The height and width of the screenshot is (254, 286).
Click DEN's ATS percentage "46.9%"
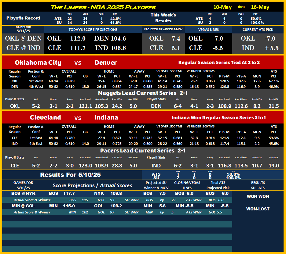[274, 87]
